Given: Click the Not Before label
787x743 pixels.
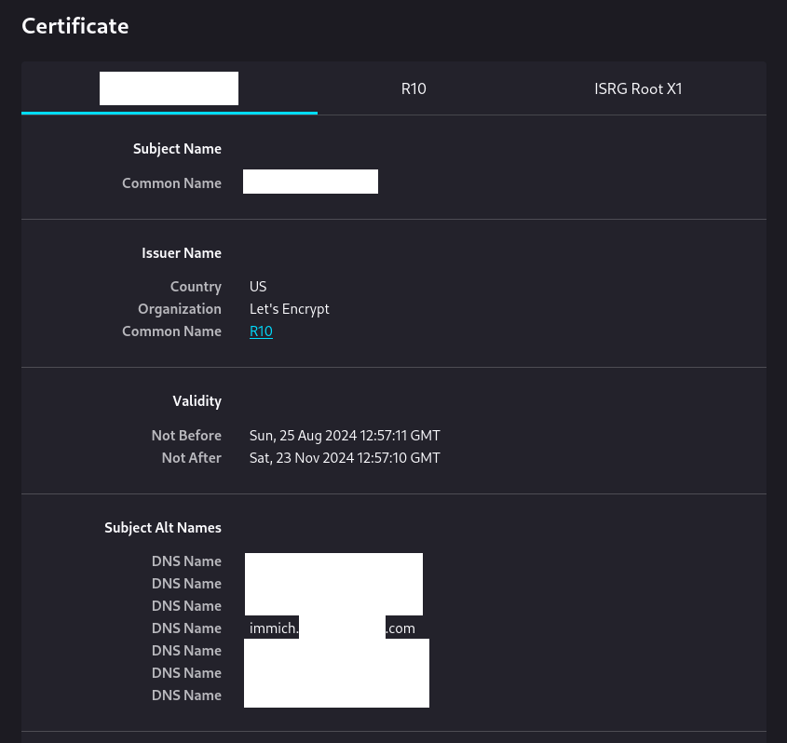Looking at the screenshot, I should coord(186,436).
